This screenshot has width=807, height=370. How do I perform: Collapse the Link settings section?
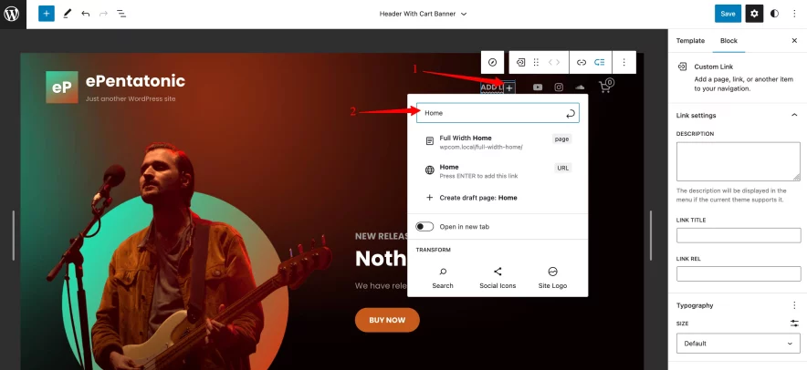pyautogui.click(x=793, y=115)
